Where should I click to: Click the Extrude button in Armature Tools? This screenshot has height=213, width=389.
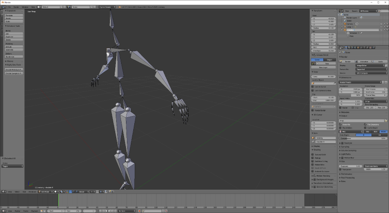click(14, 47)
